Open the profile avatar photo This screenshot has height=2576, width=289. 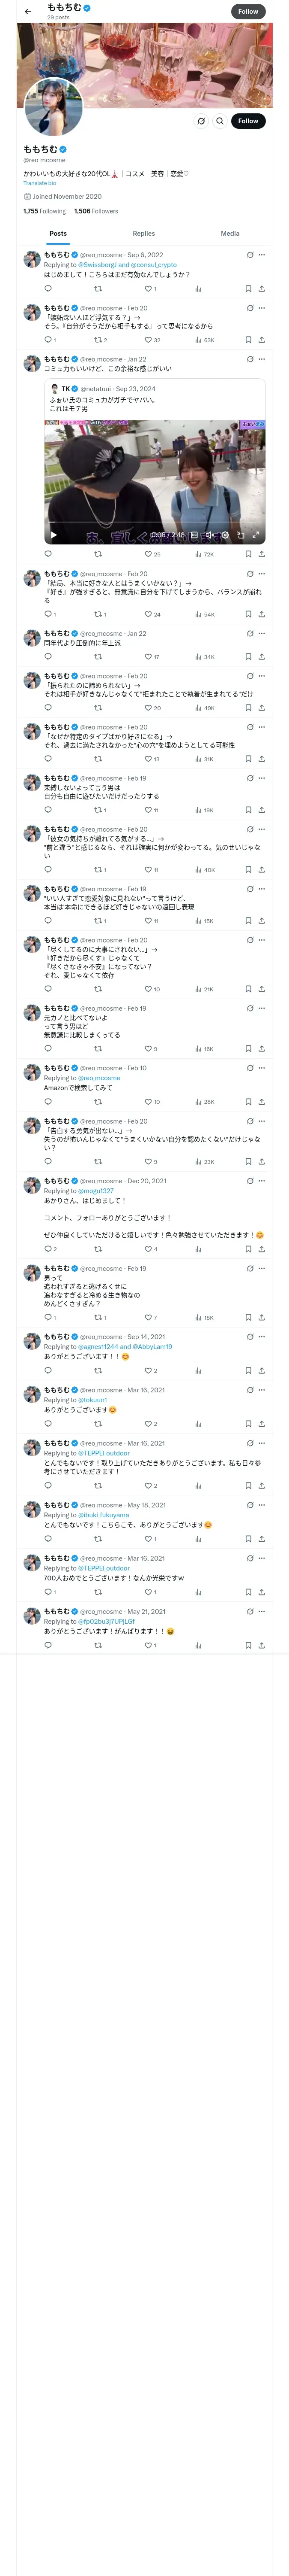(x=53, y=105)
